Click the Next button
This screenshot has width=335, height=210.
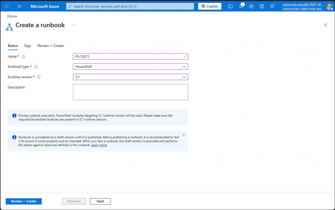click(100, 201)
